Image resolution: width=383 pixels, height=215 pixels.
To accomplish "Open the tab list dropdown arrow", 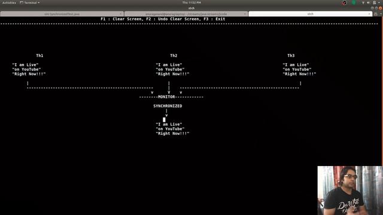I will click(x=381, y=14).
